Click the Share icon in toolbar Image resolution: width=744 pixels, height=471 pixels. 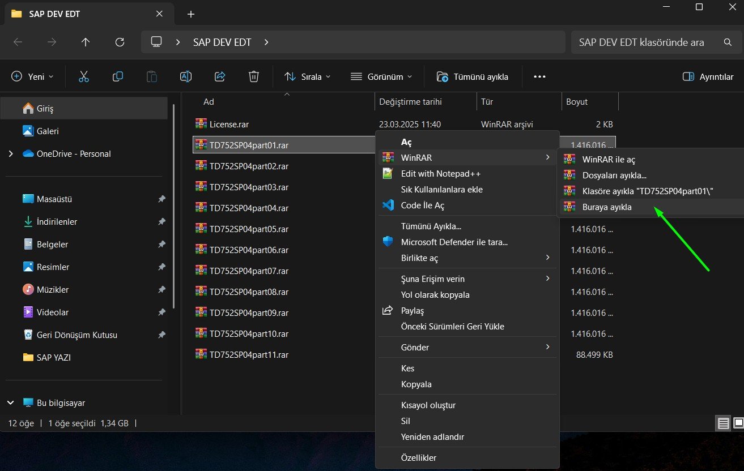pyautogui.click(x=220, y=76)
